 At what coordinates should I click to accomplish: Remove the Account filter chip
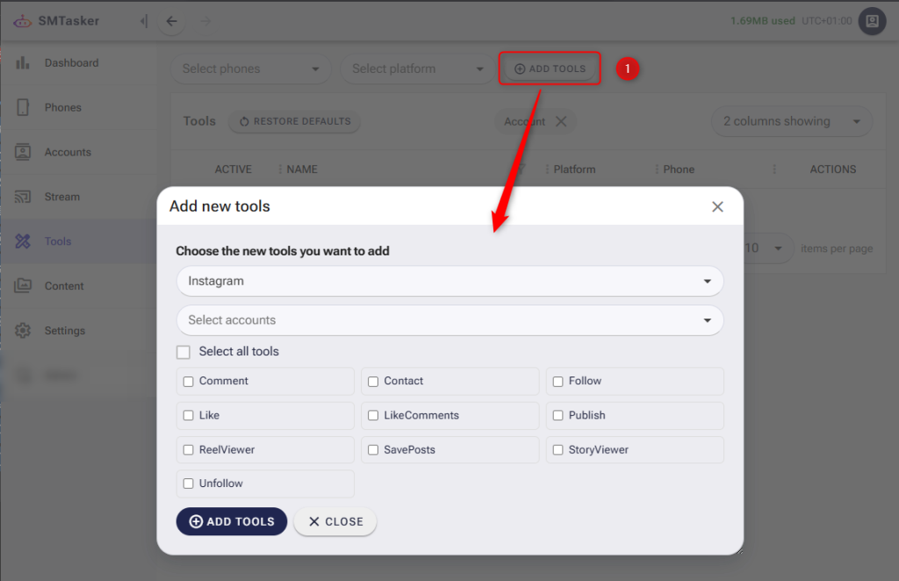560,122
